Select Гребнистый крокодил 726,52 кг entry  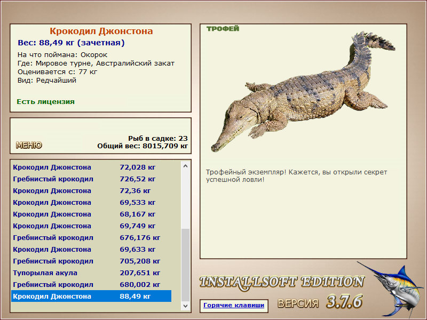pyautogui.click(x=91, y=179)
